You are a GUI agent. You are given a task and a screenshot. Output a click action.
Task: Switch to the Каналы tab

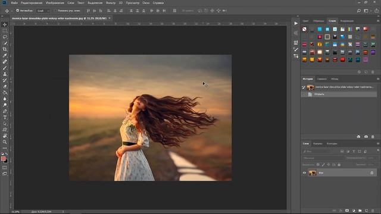(x=317, y=144)
